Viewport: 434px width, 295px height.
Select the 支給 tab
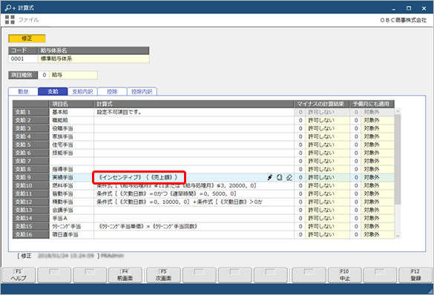click(53, 91)
